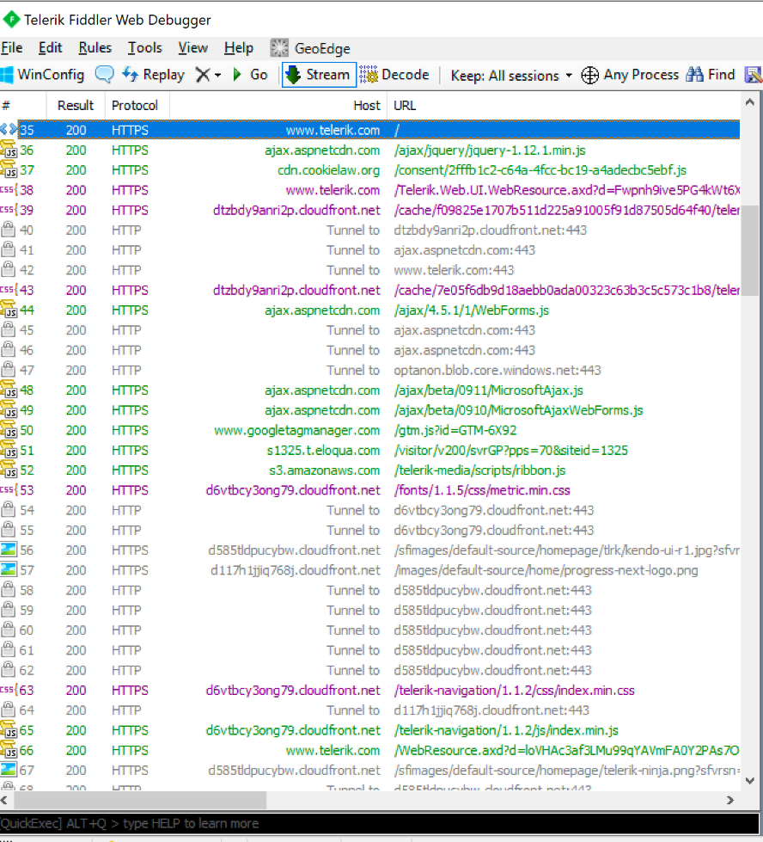Click the CSS icon of session 43

pos(9,290)
